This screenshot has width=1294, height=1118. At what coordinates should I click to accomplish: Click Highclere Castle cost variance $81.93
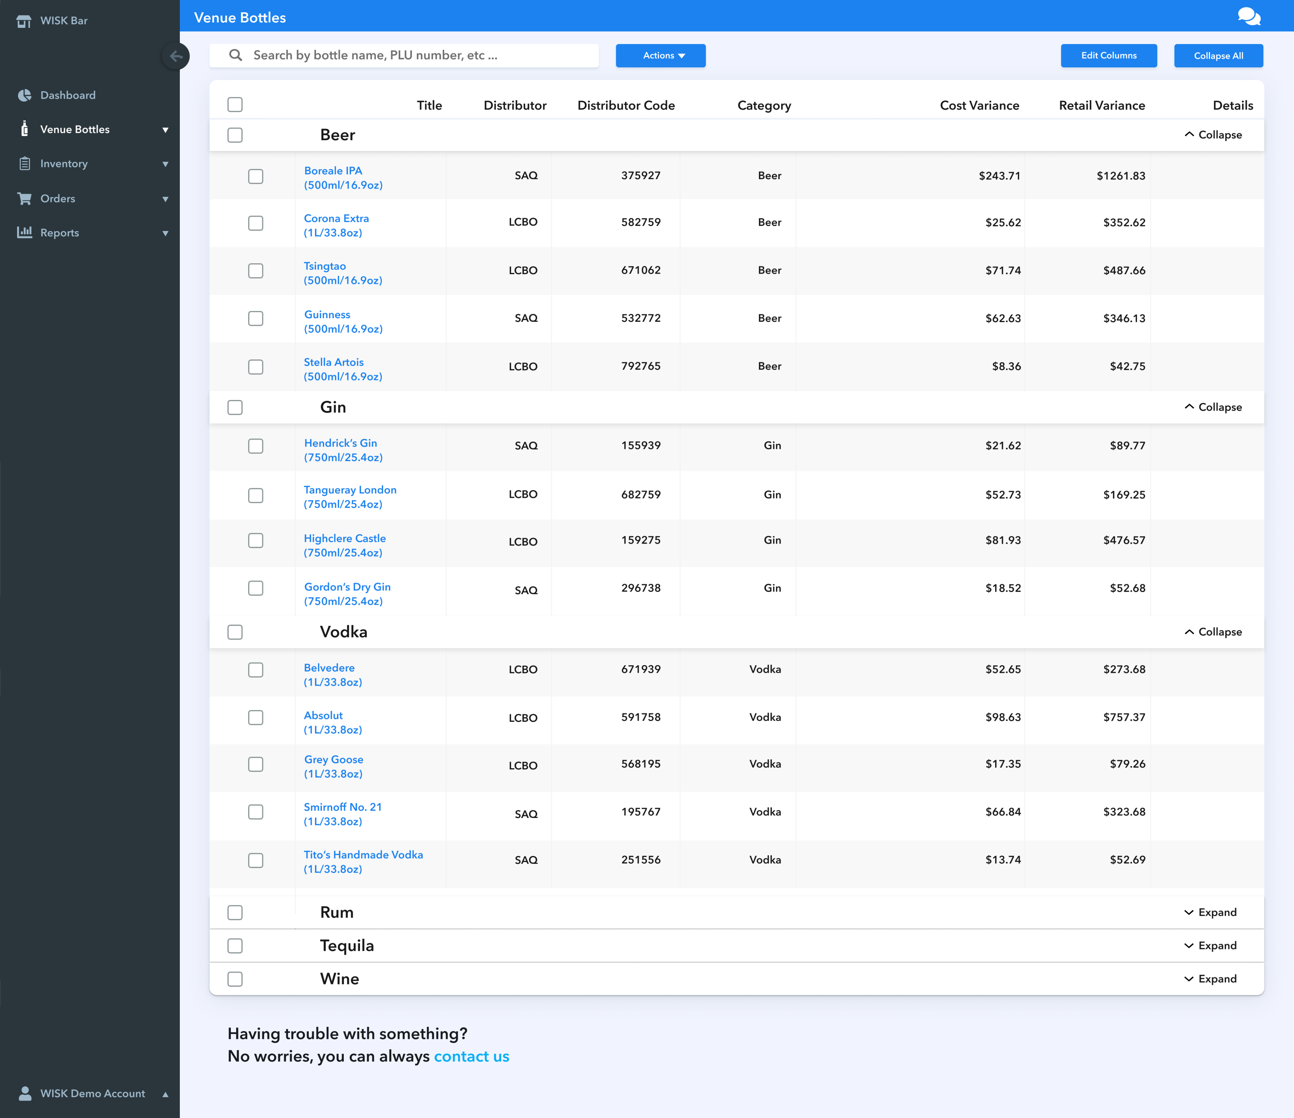point(1003,540)
